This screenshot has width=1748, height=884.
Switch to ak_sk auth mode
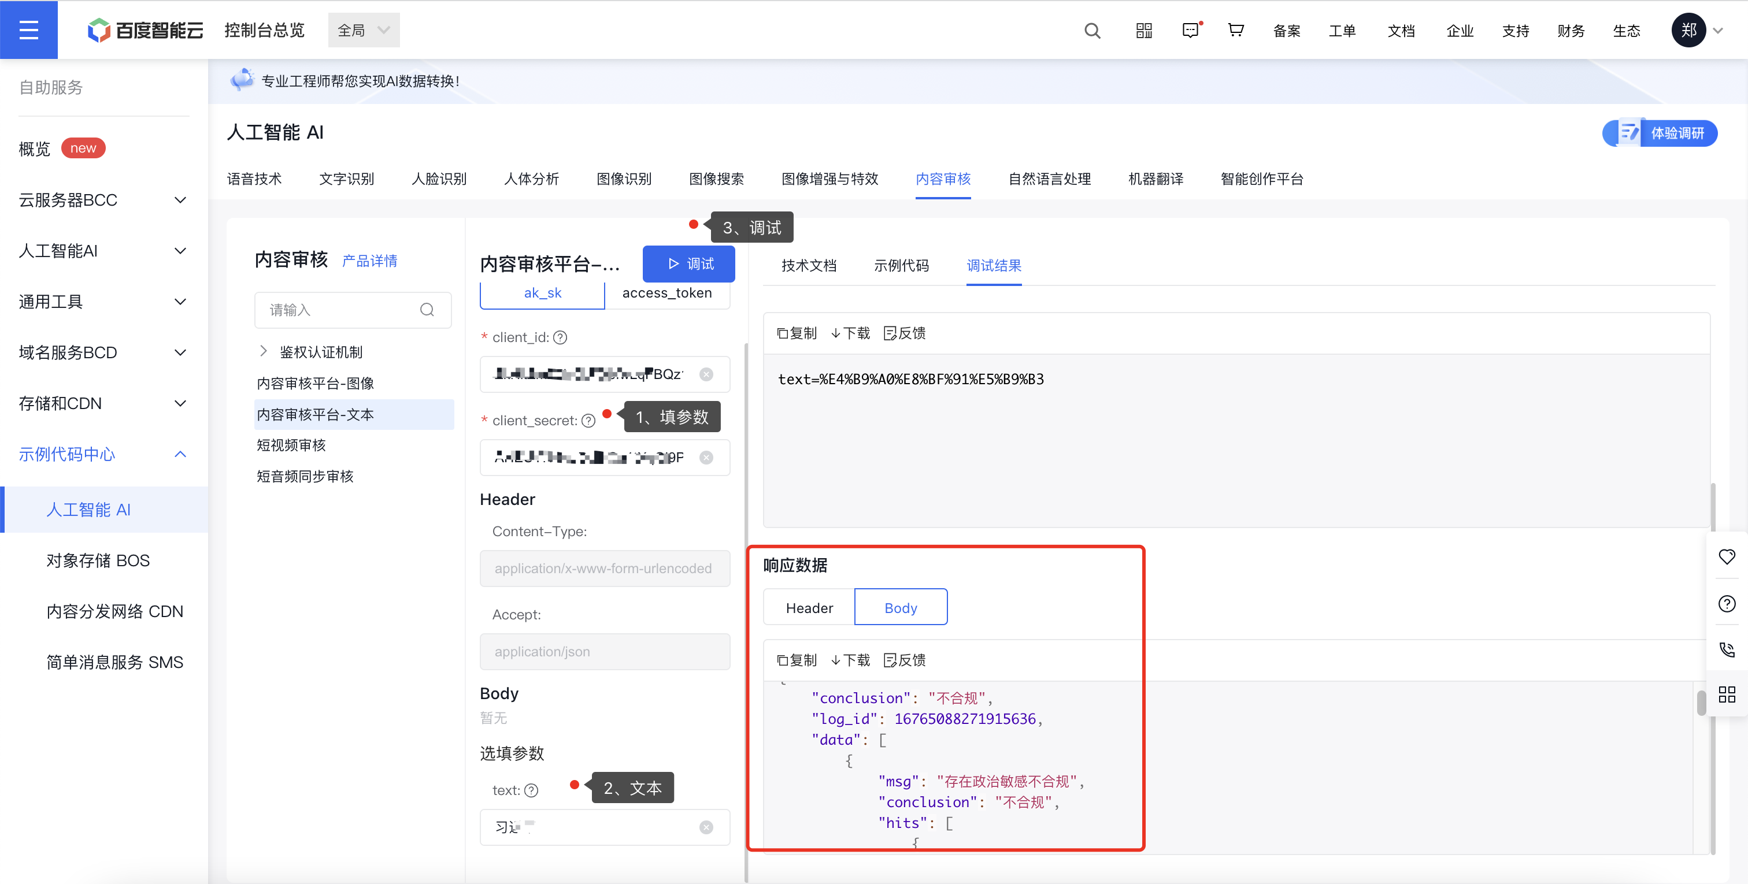542,293
